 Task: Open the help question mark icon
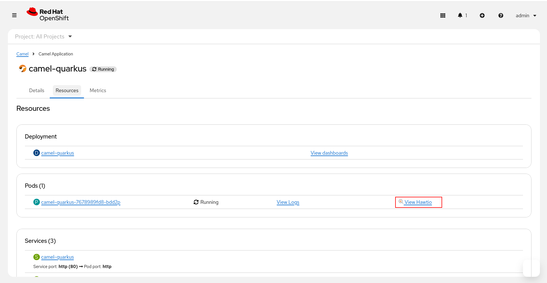(501, 16)
